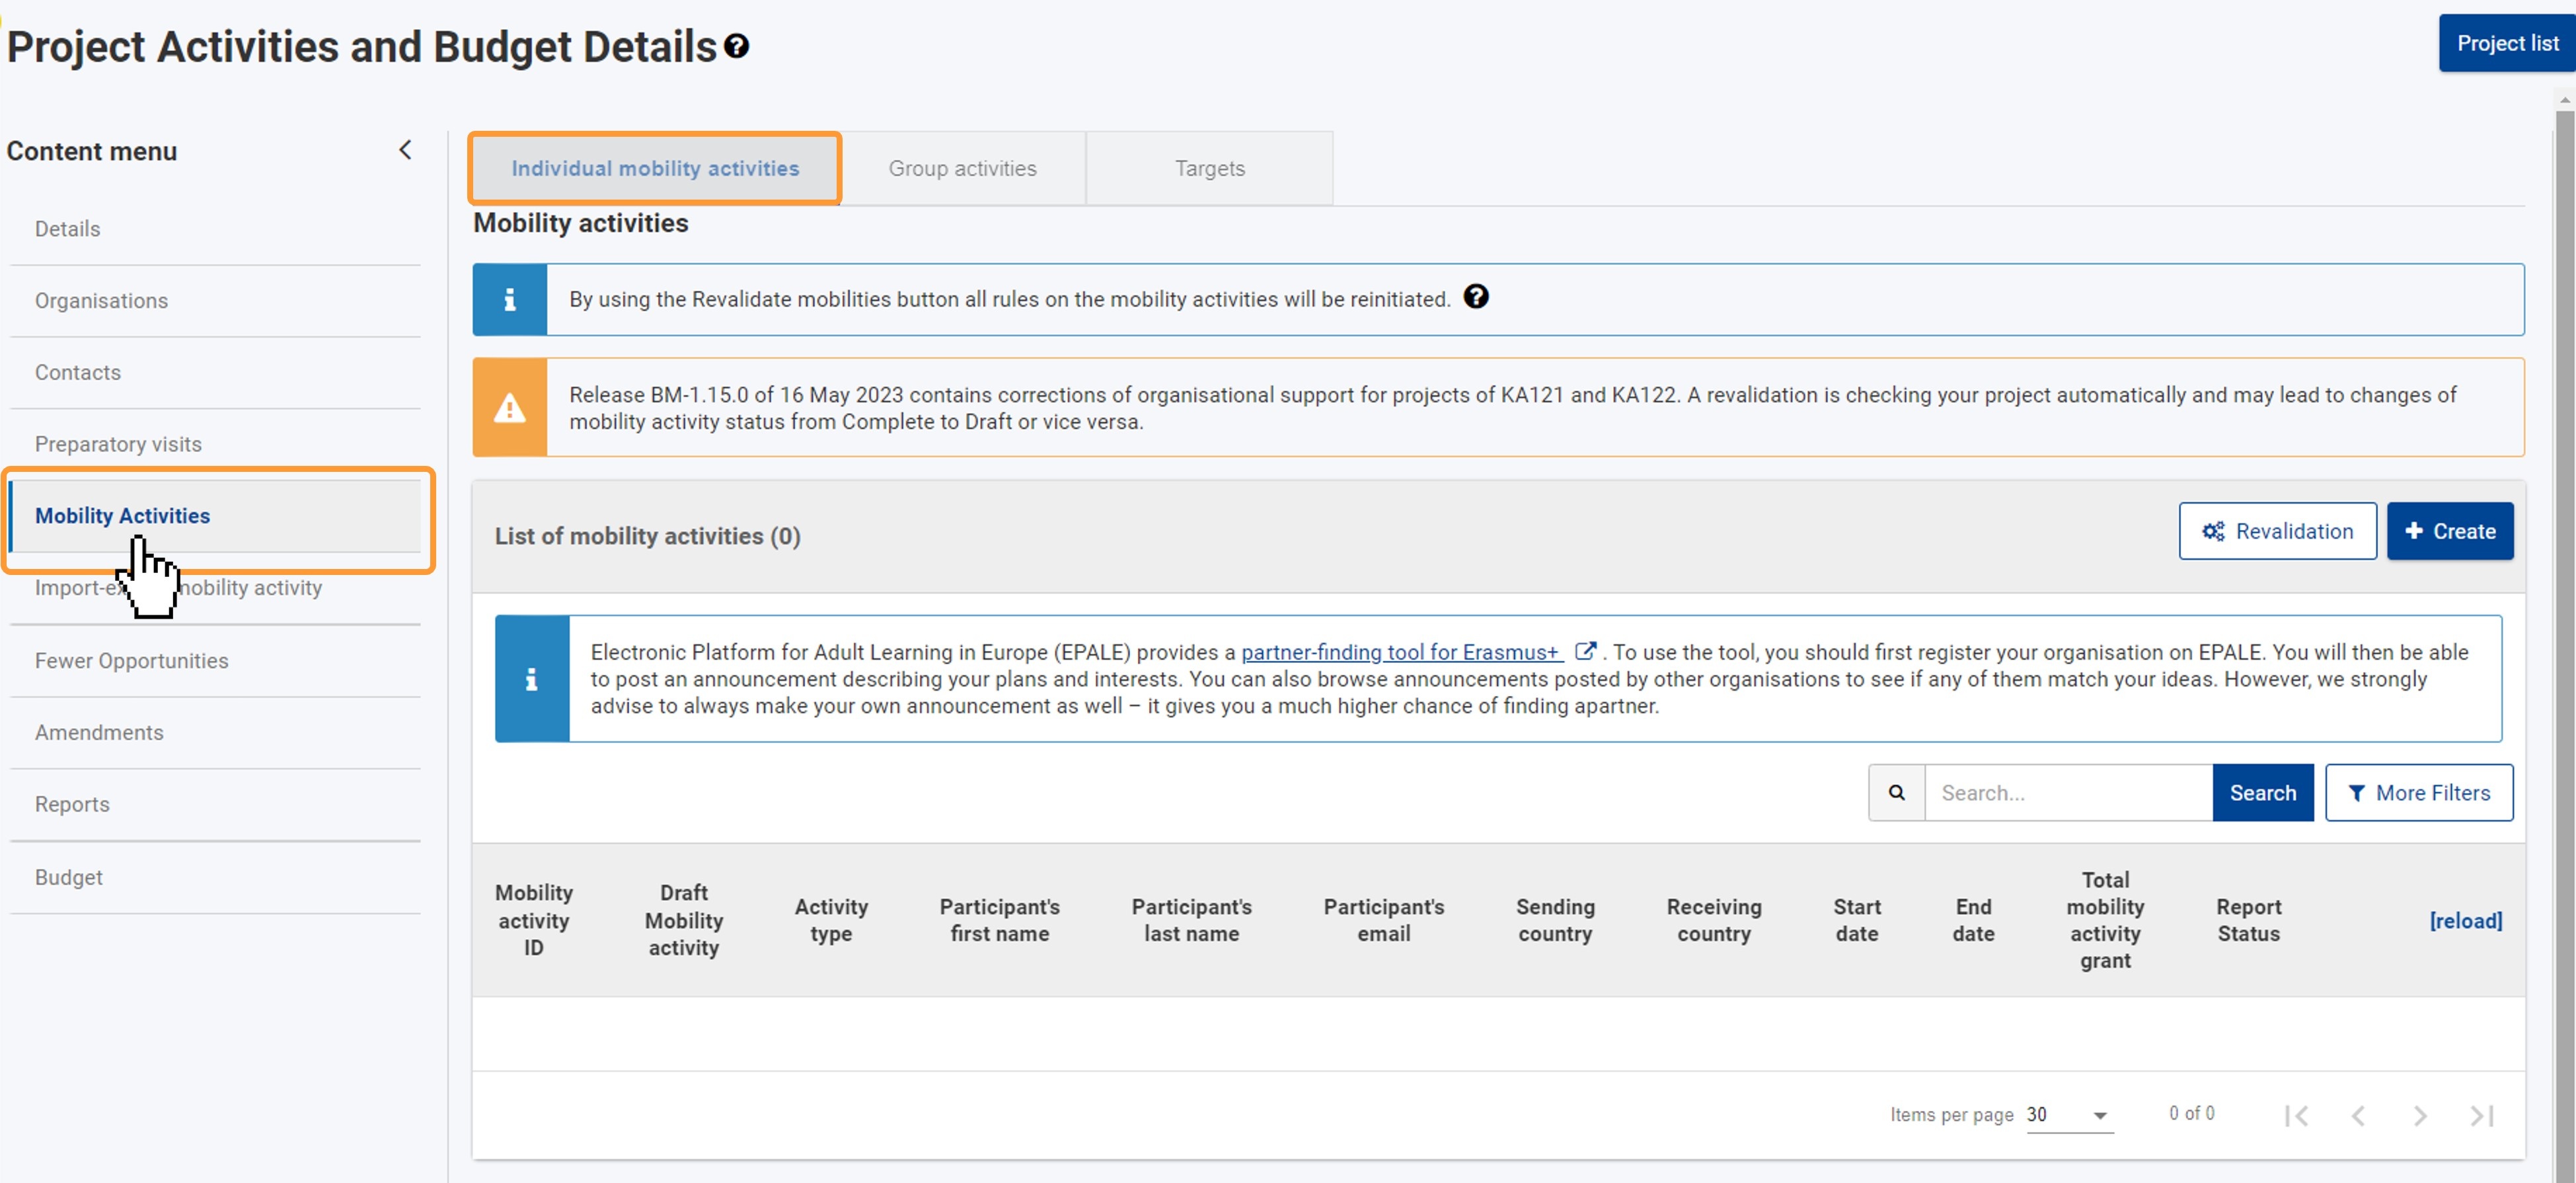Click the Draft Mobility activity column header

point(684,920)
